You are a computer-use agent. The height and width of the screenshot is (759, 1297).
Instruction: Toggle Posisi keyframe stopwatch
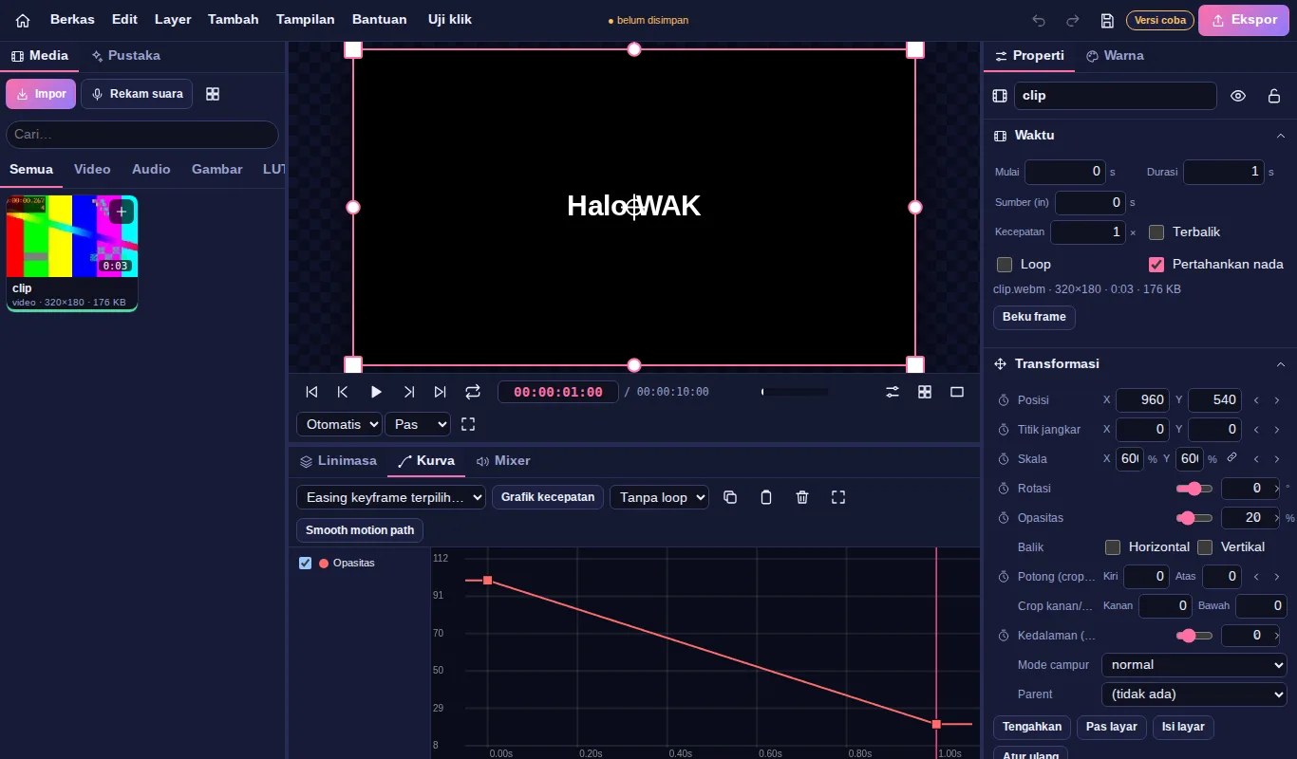click(x=1004, y=400)
